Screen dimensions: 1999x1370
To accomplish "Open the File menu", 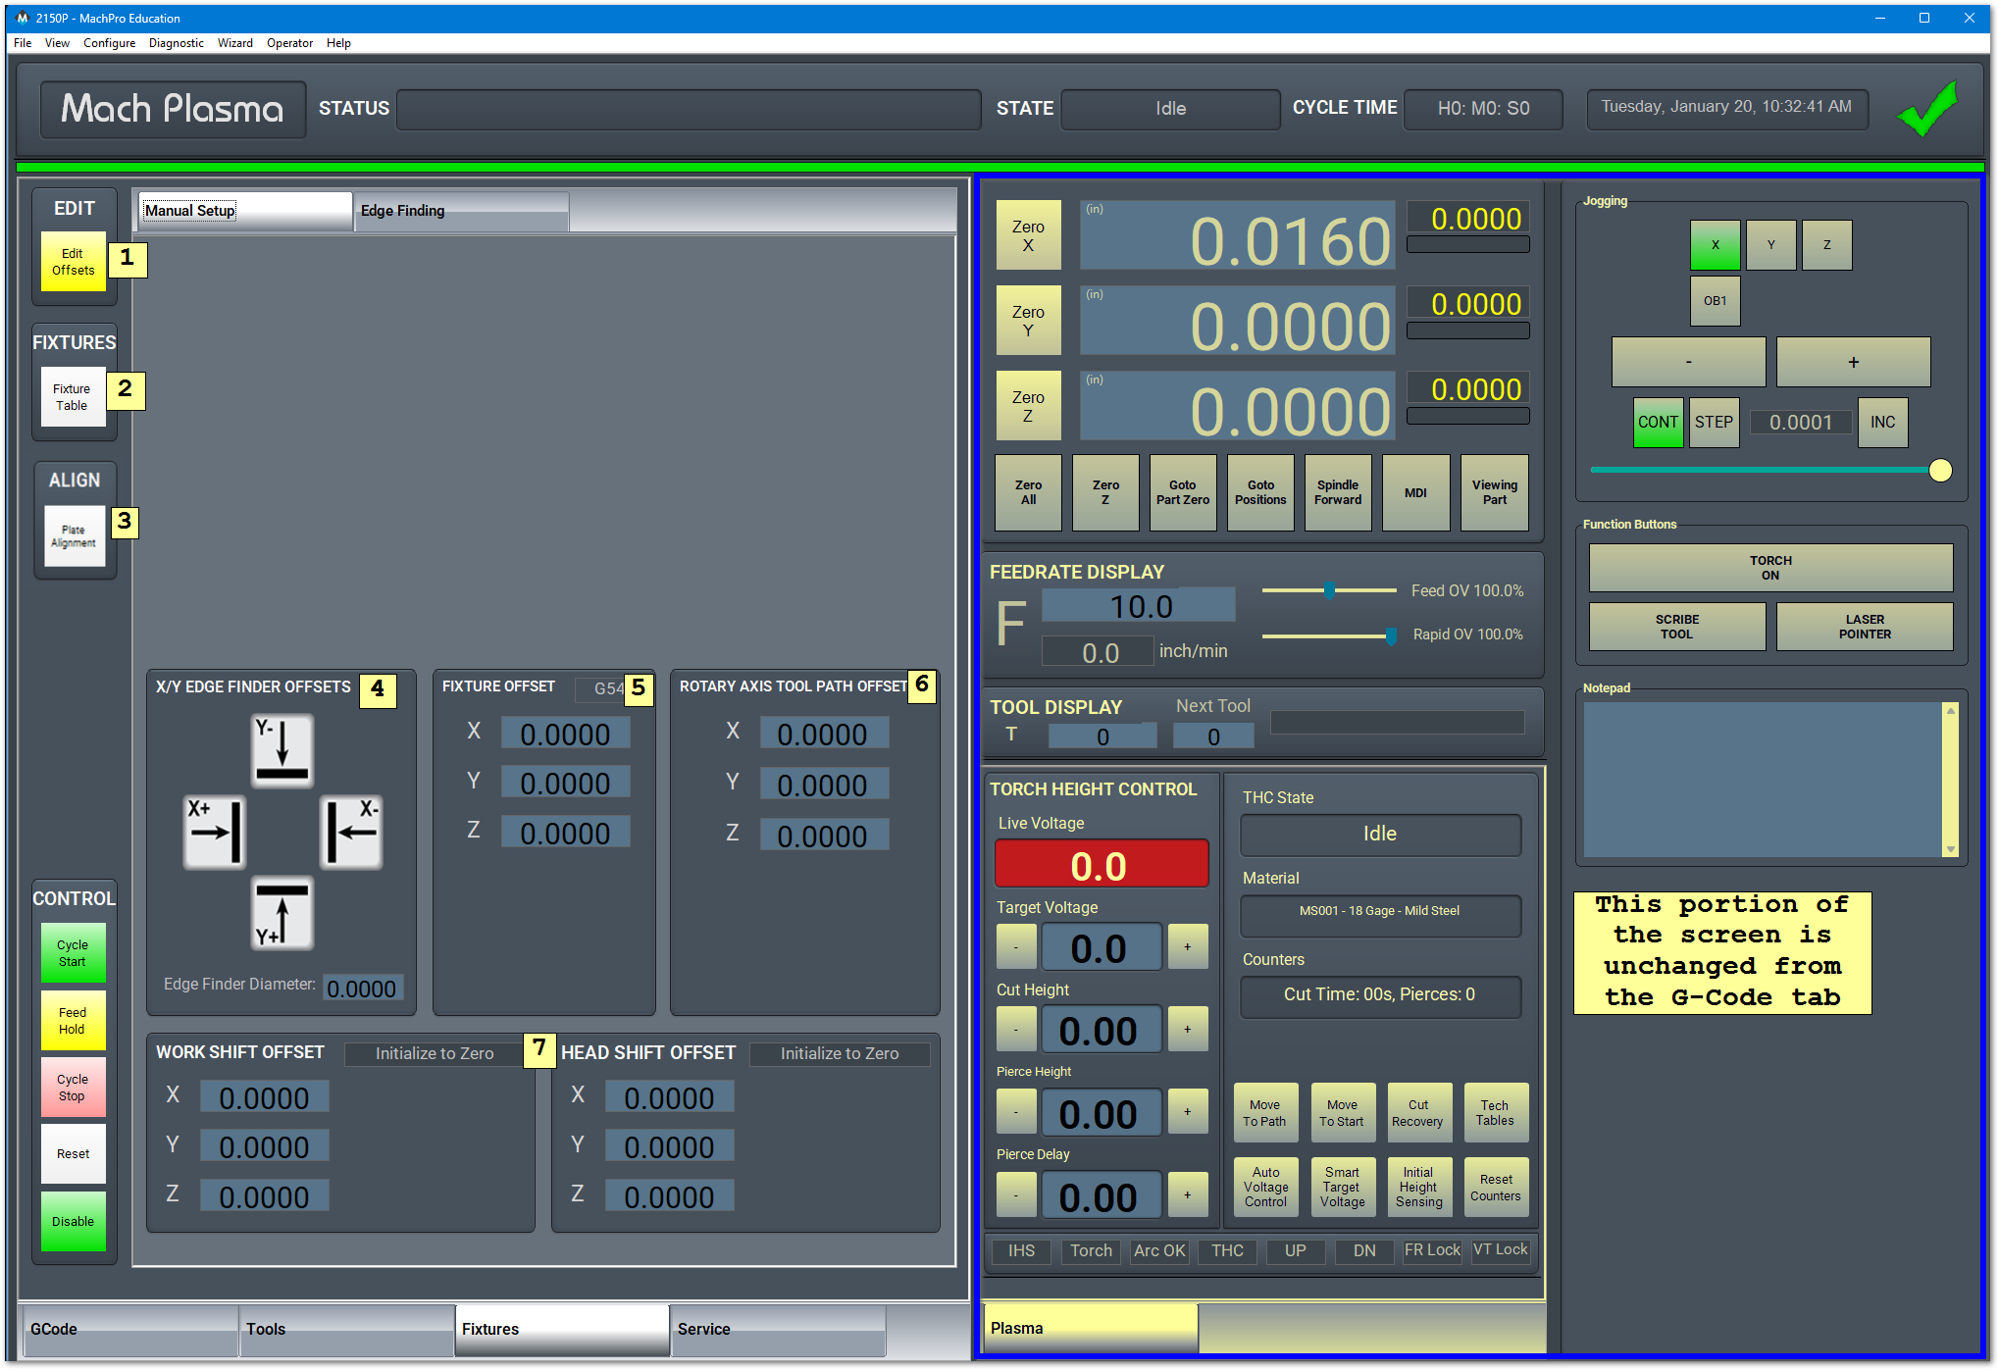I will tap(23, 43).
